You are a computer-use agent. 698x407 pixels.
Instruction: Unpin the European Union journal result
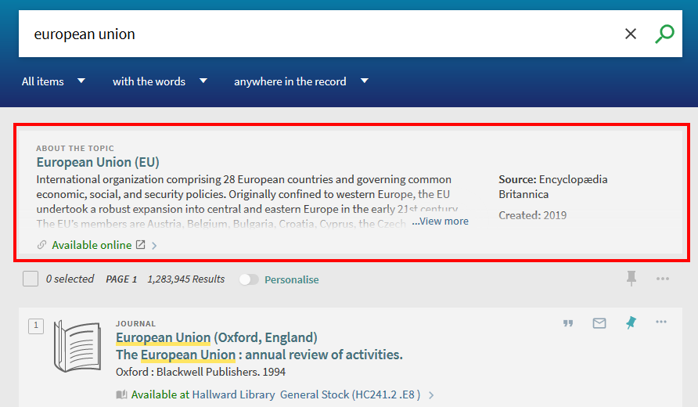[x=631, y=323]
